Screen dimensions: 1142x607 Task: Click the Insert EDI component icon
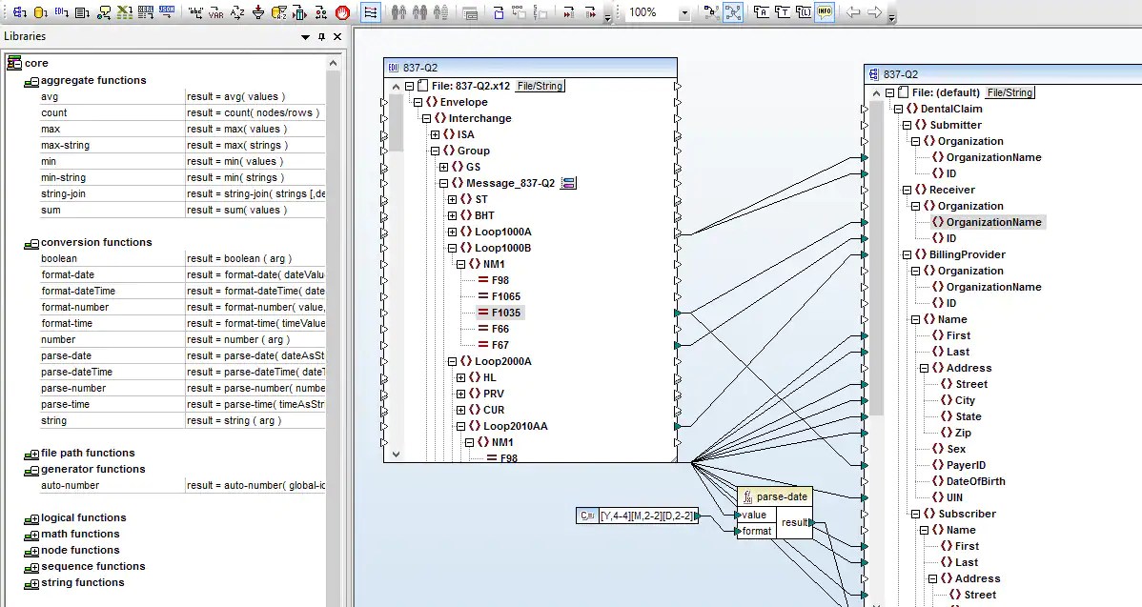pos(61,12)
